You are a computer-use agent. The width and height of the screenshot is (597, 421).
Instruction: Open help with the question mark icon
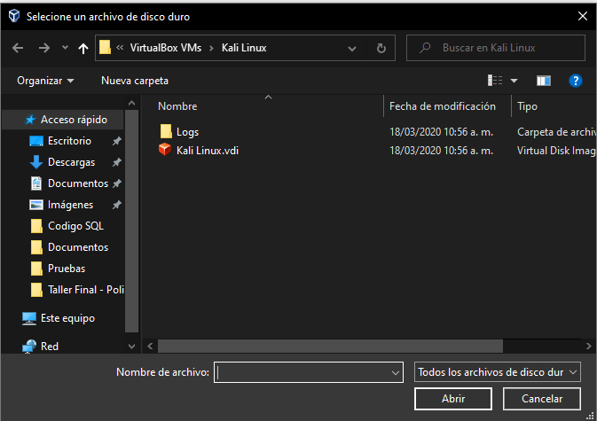click(x=576, y=81)
